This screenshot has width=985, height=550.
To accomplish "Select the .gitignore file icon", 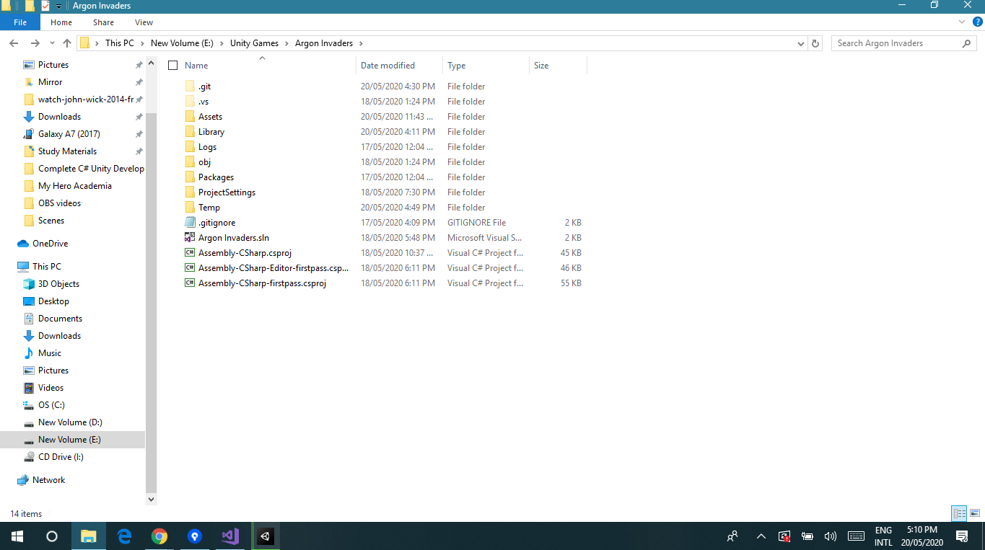I will tap(190, 223).
